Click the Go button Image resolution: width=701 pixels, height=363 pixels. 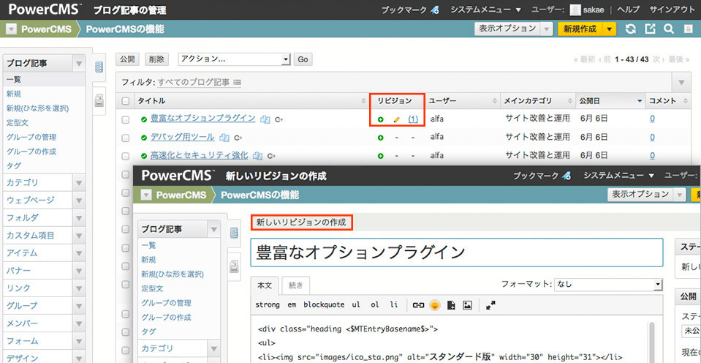tap(303, 59)
